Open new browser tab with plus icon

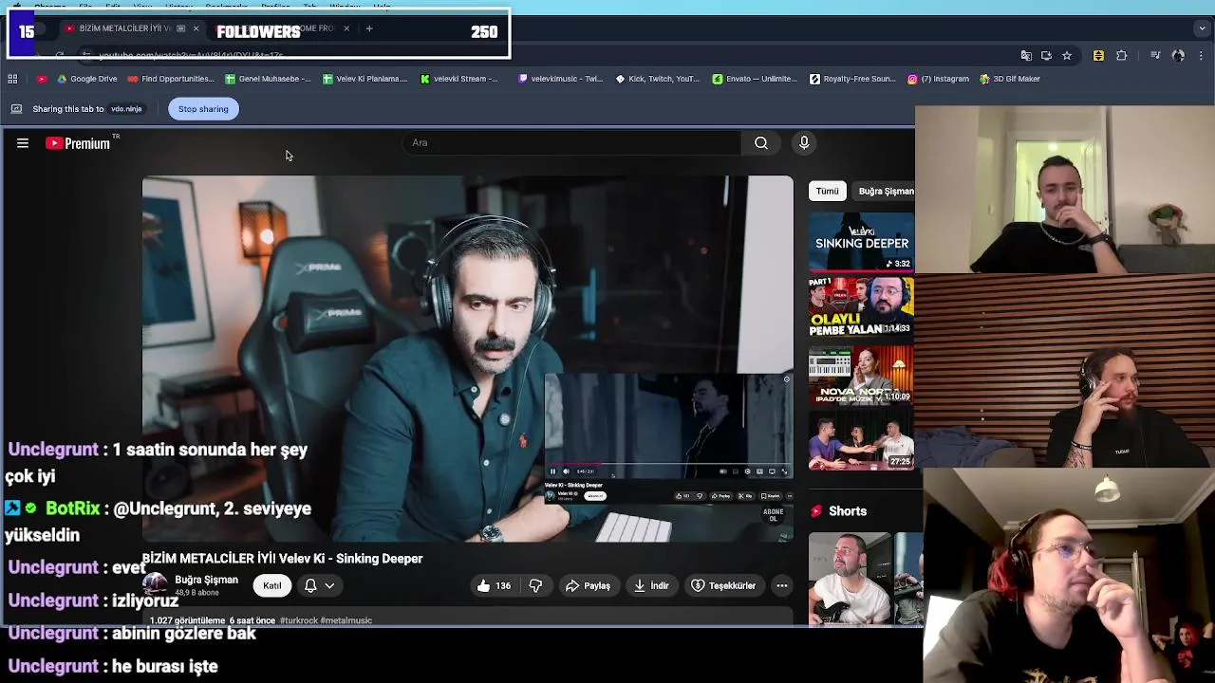[x=369, y=28]
